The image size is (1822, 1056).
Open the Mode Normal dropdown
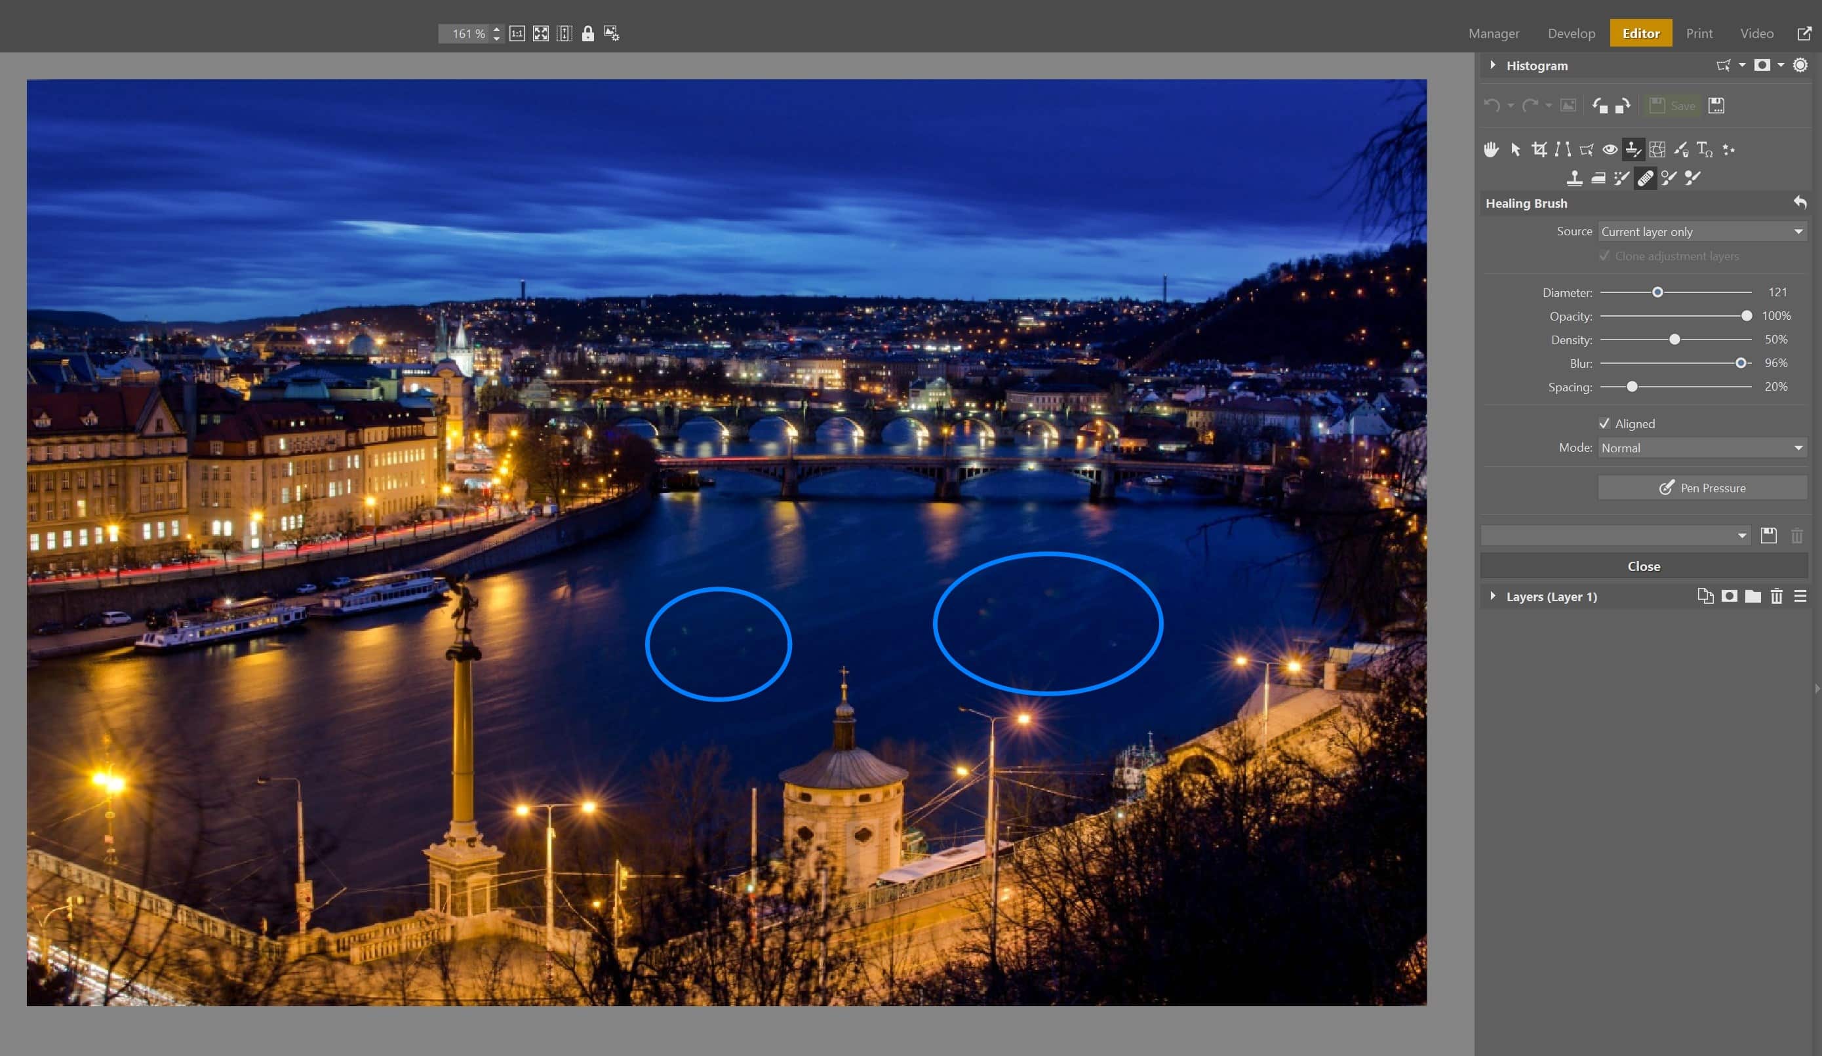[x=1702, y=448]
